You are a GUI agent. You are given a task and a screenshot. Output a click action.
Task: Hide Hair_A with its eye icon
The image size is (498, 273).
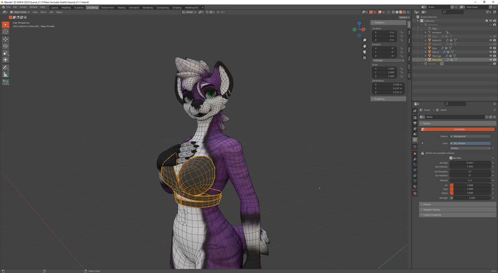491,52
